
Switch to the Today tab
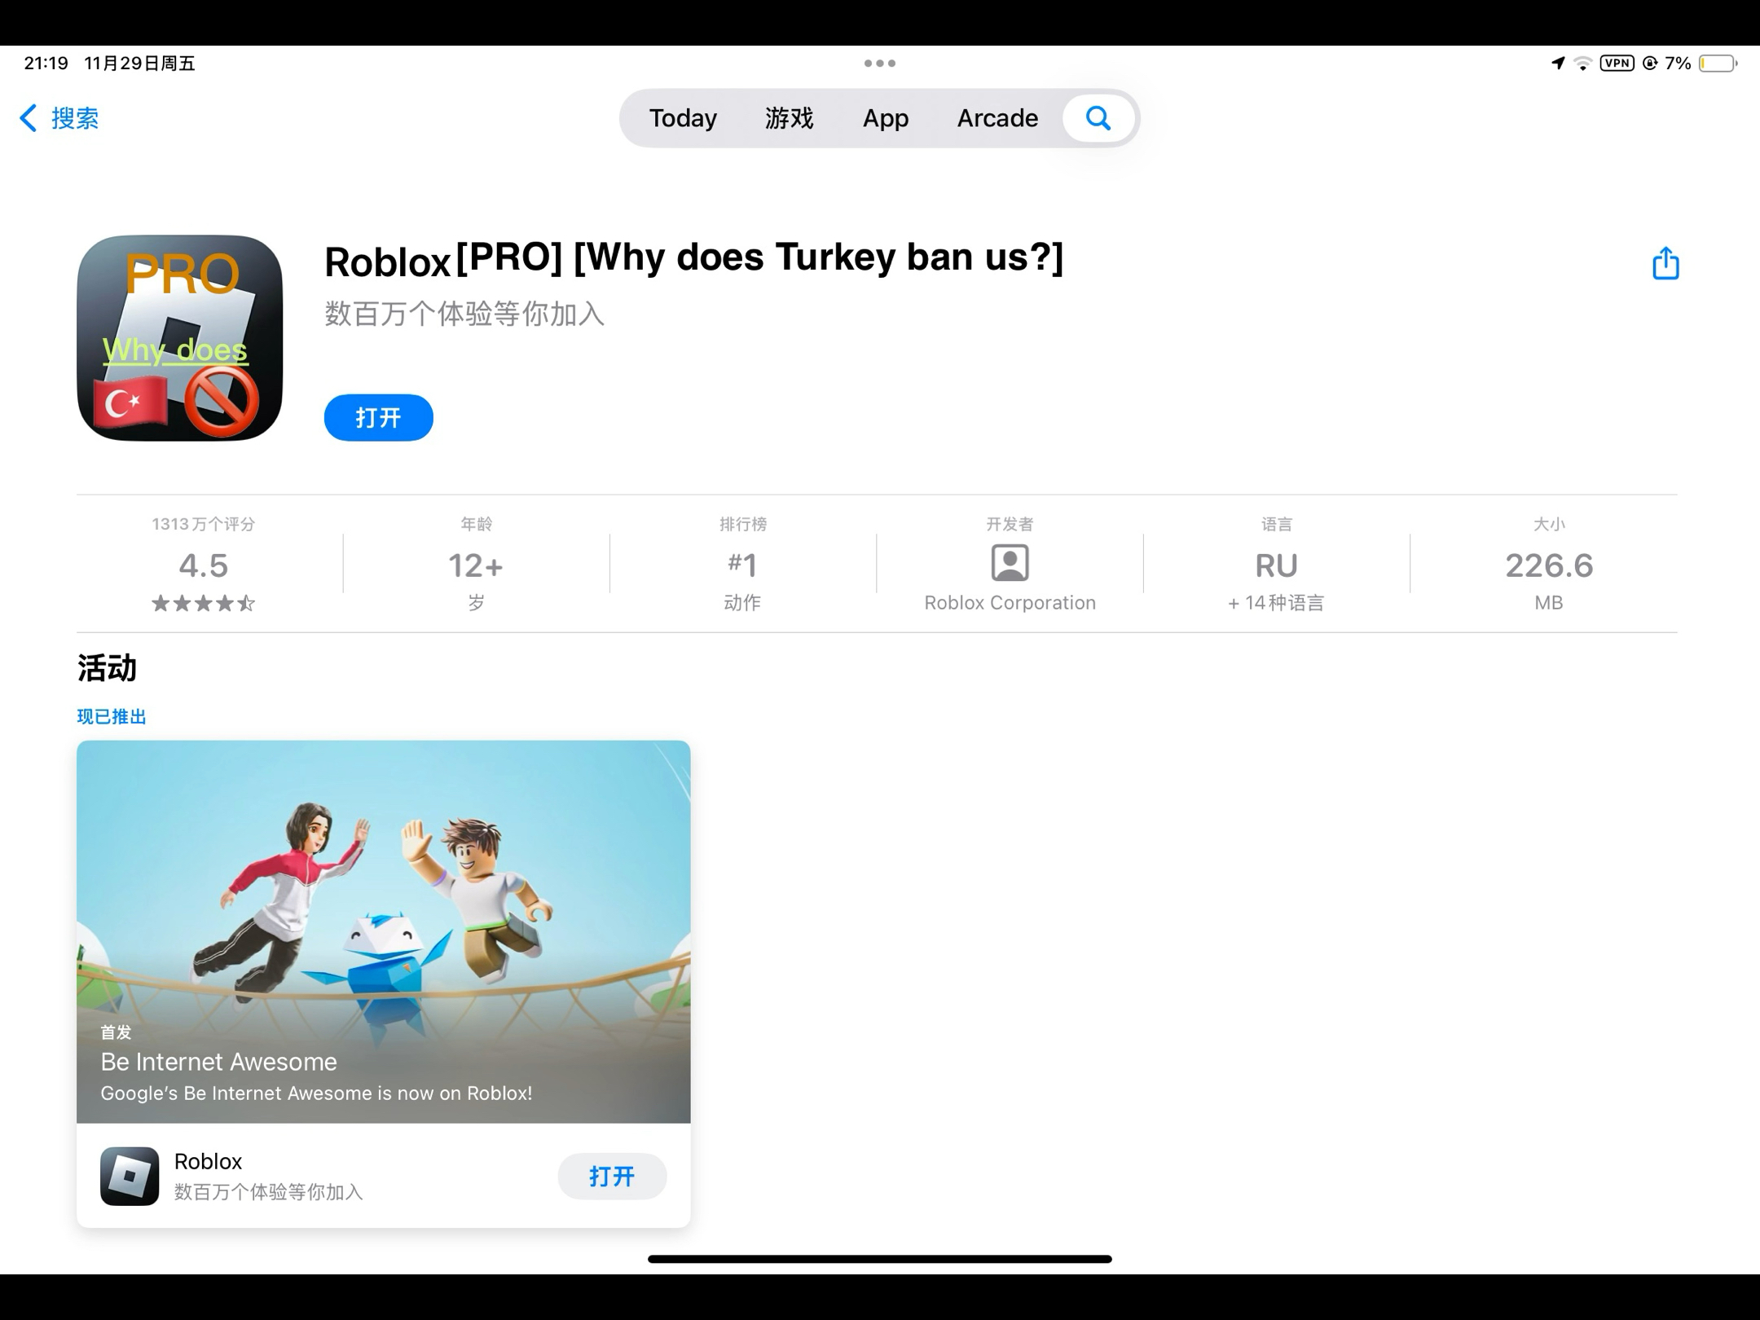click(x=683, y=118)
